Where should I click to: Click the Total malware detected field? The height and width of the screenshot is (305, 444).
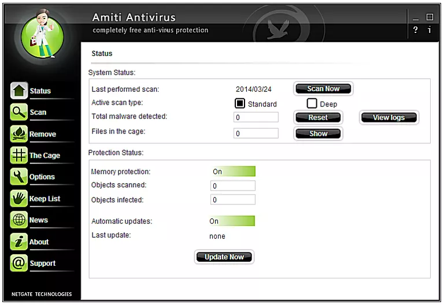click(x=256, y=117)
